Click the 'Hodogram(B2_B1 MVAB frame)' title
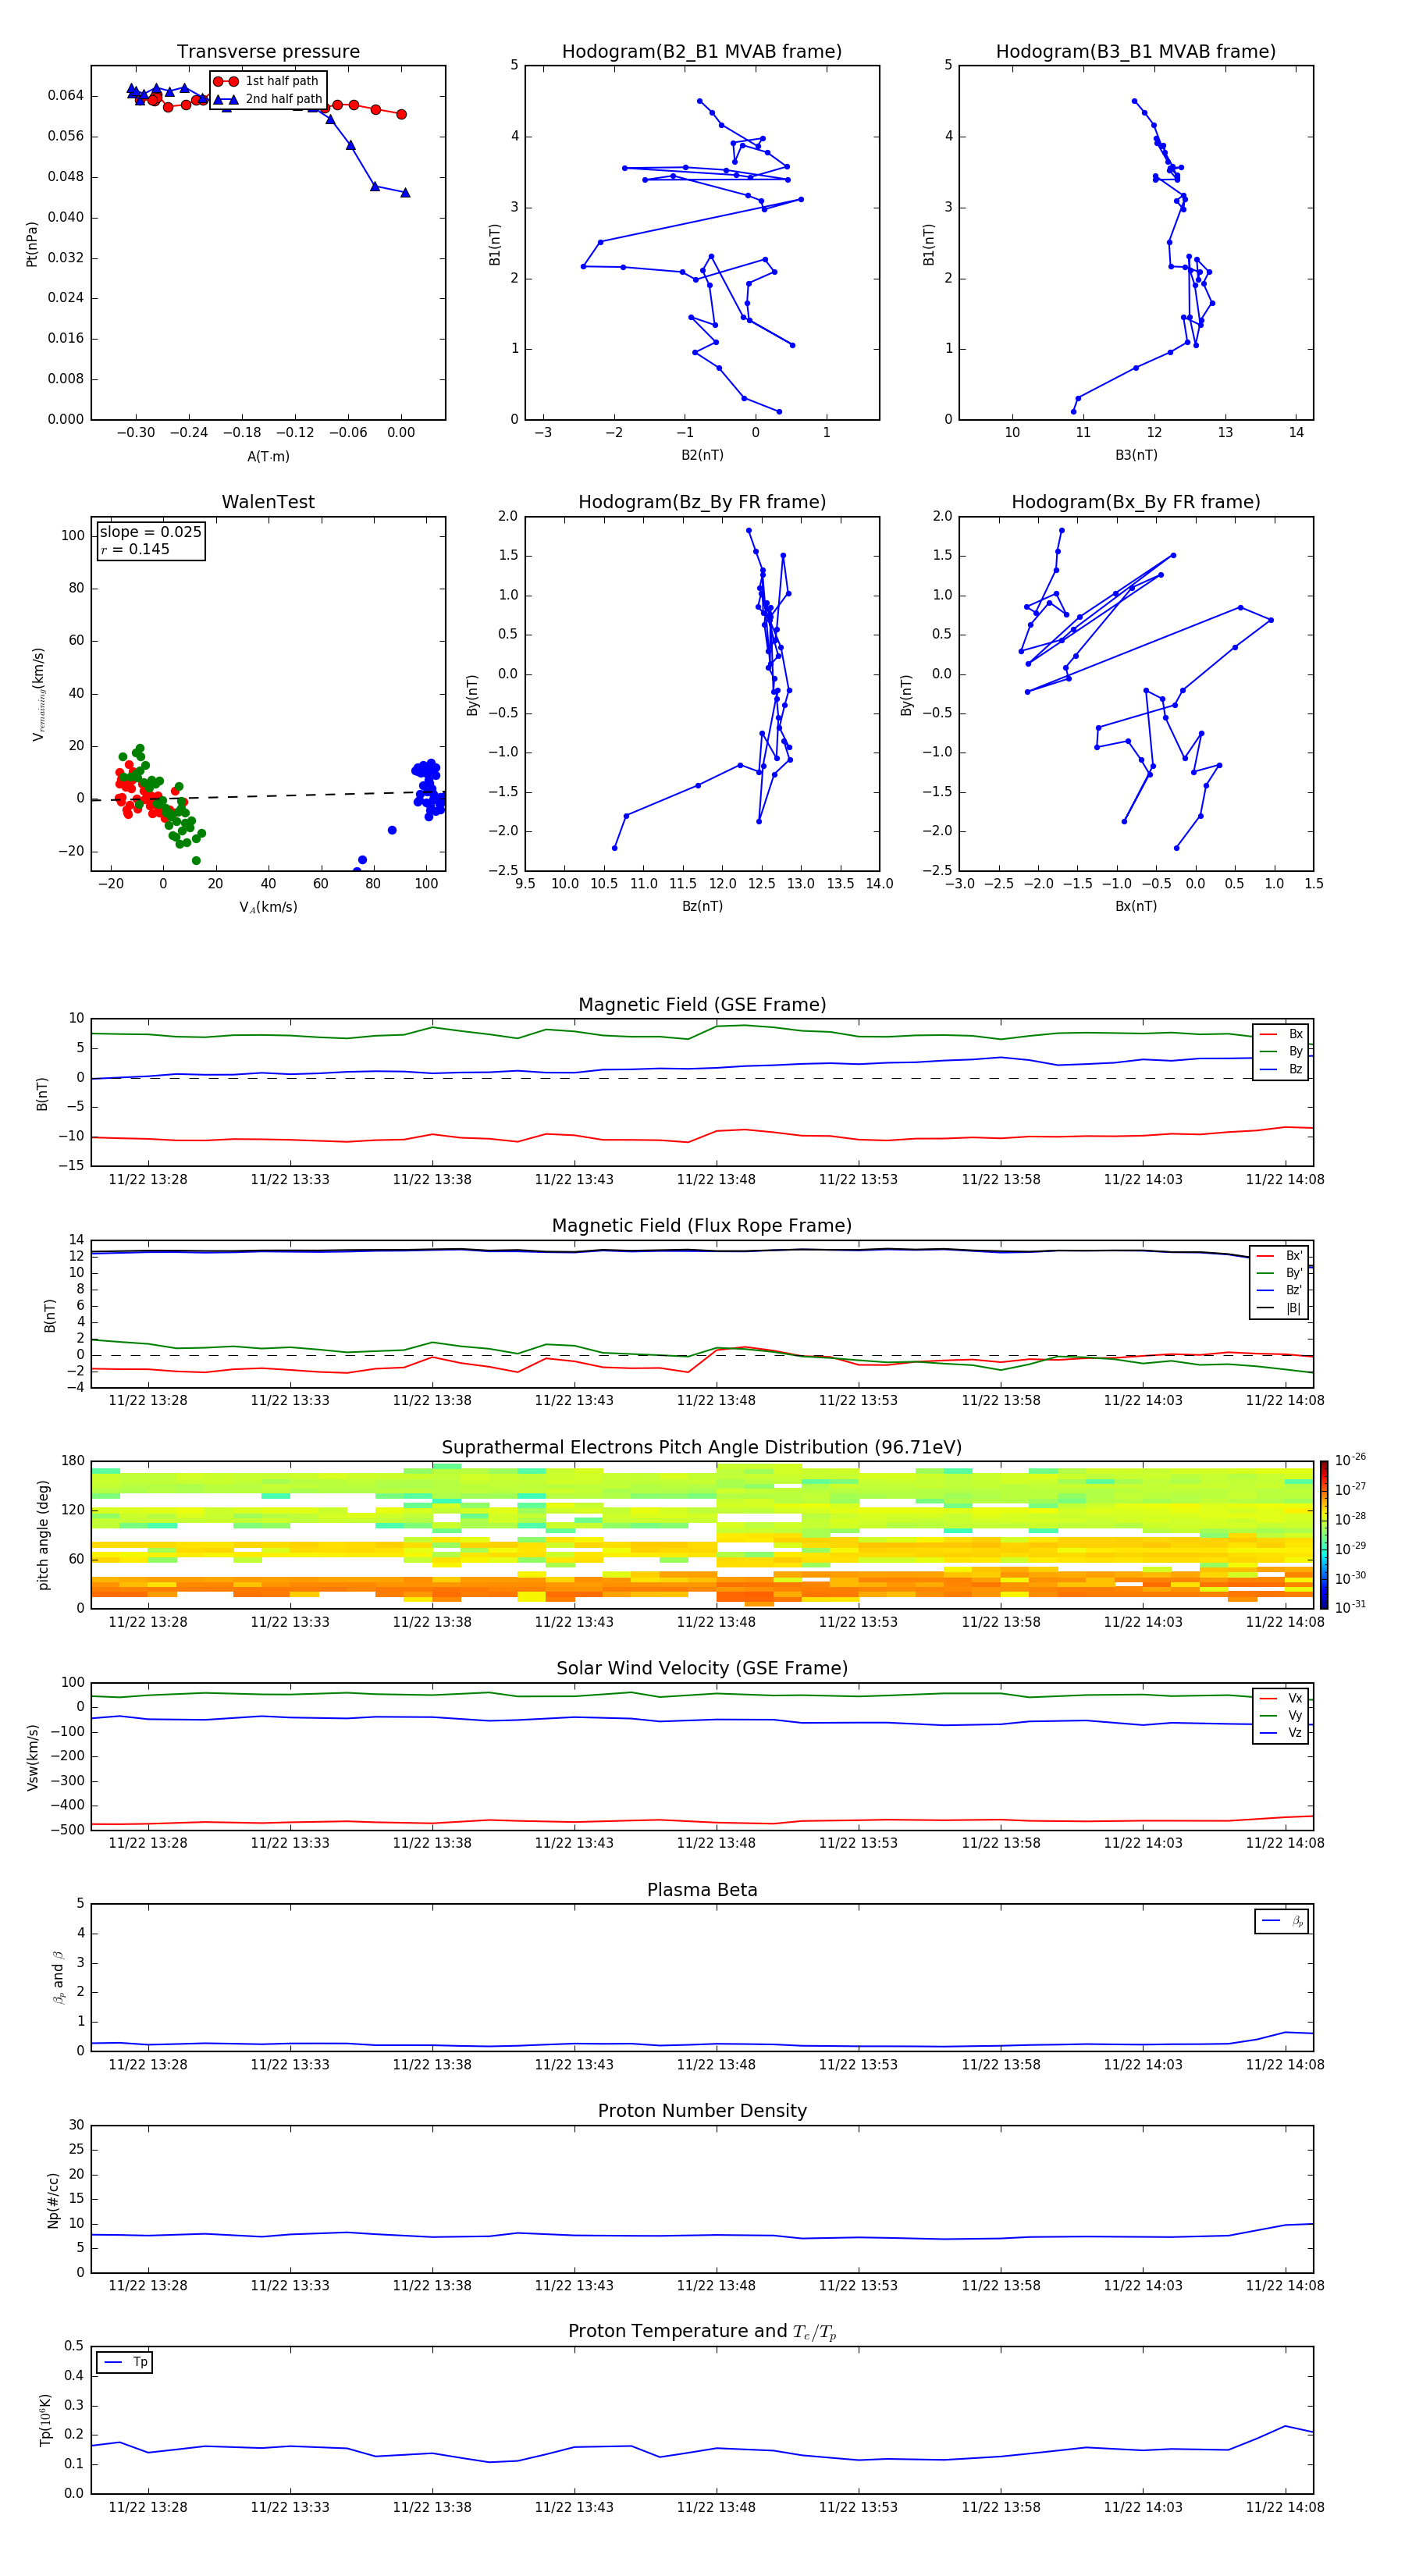Screen dimensions: 1405x2576 pos(702,52)
